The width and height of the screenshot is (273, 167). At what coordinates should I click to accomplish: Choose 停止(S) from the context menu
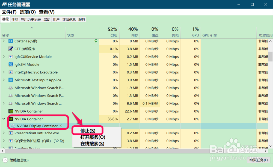[x=87, y=130]
